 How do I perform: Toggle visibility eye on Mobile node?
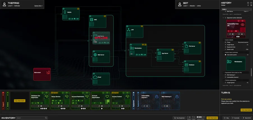point(64,9)
